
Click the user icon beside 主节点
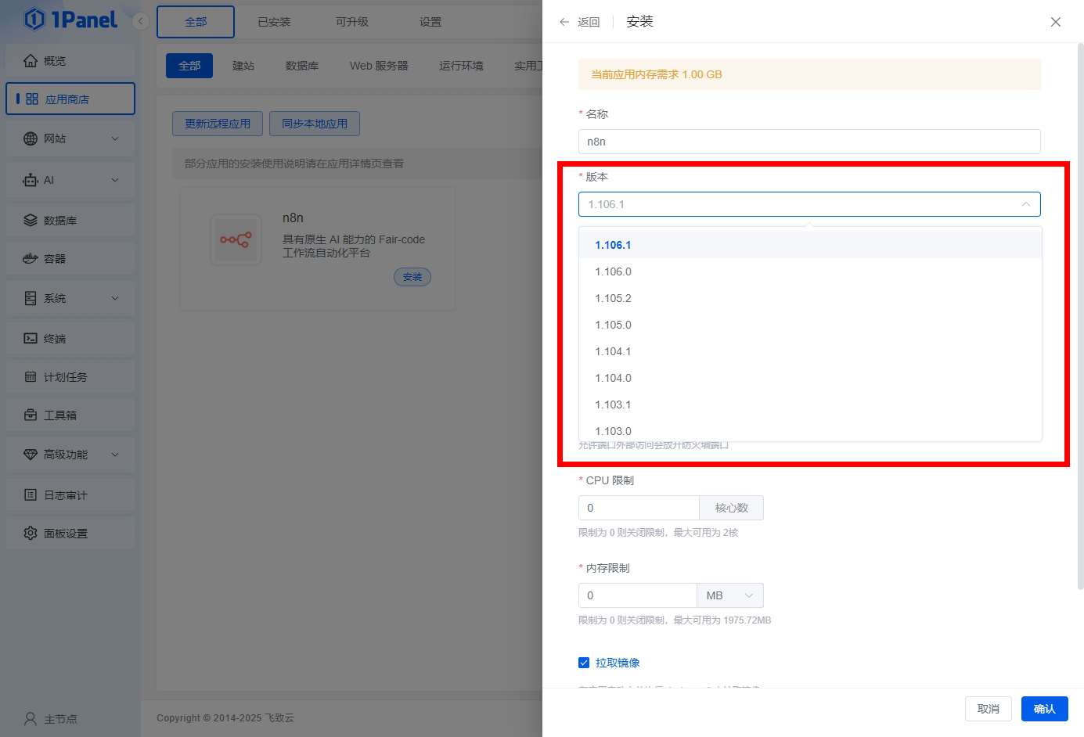(x=31, y=718)
